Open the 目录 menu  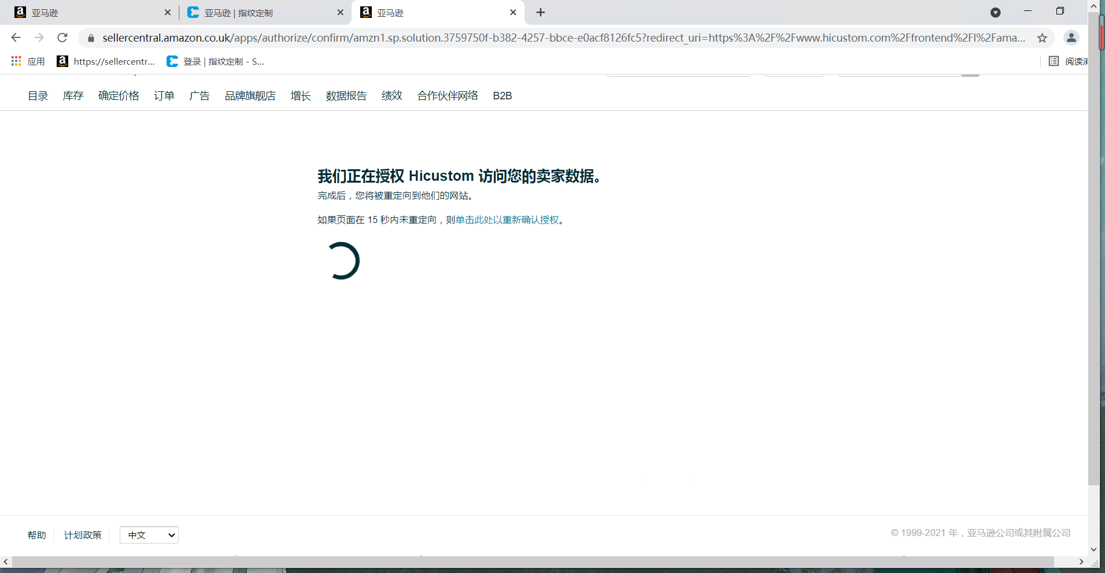[38, 96]
